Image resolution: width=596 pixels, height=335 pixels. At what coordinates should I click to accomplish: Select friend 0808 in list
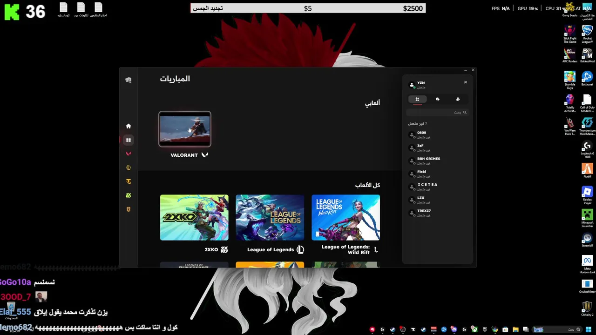tap(437, 135)
